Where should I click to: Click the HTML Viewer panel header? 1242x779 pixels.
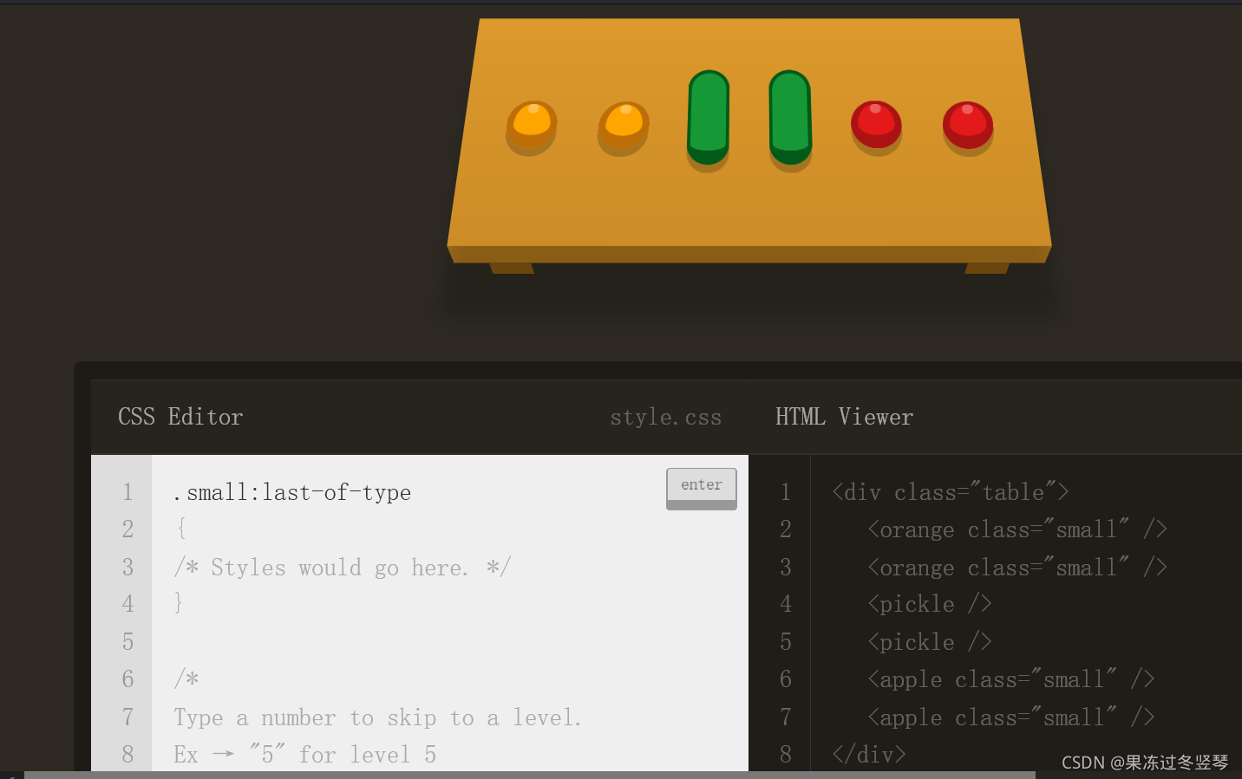tap(844, 417)
